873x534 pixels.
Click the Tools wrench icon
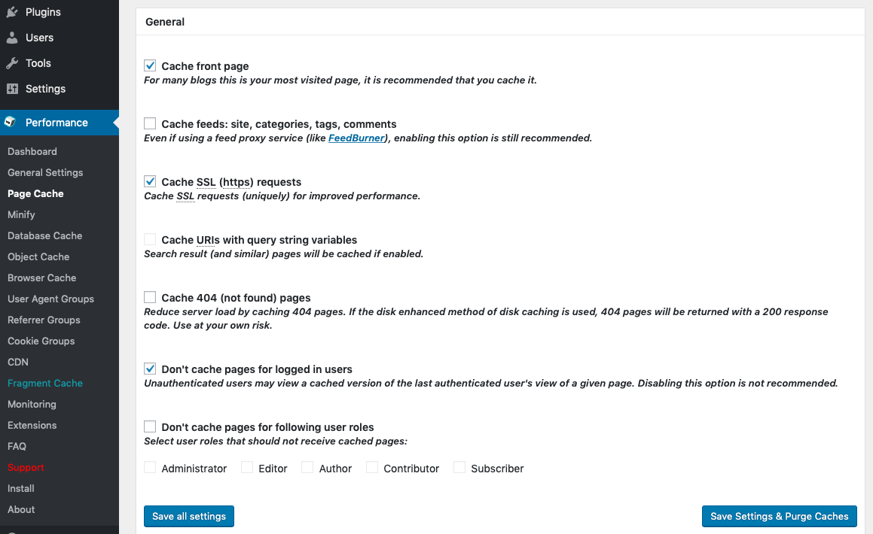(12, 62)
